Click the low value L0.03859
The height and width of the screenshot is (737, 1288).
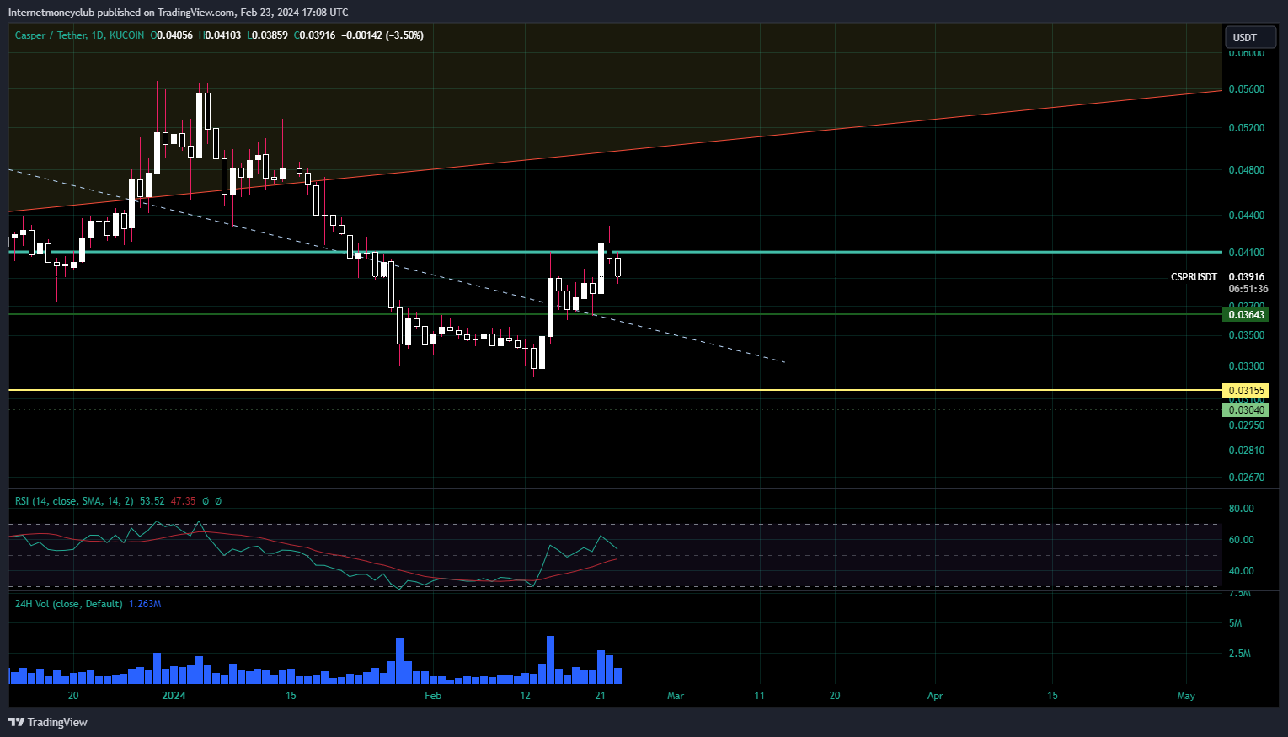pos(267,35)
